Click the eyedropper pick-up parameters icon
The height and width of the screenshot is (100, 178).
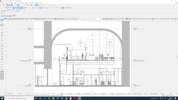tap(8, 8)
